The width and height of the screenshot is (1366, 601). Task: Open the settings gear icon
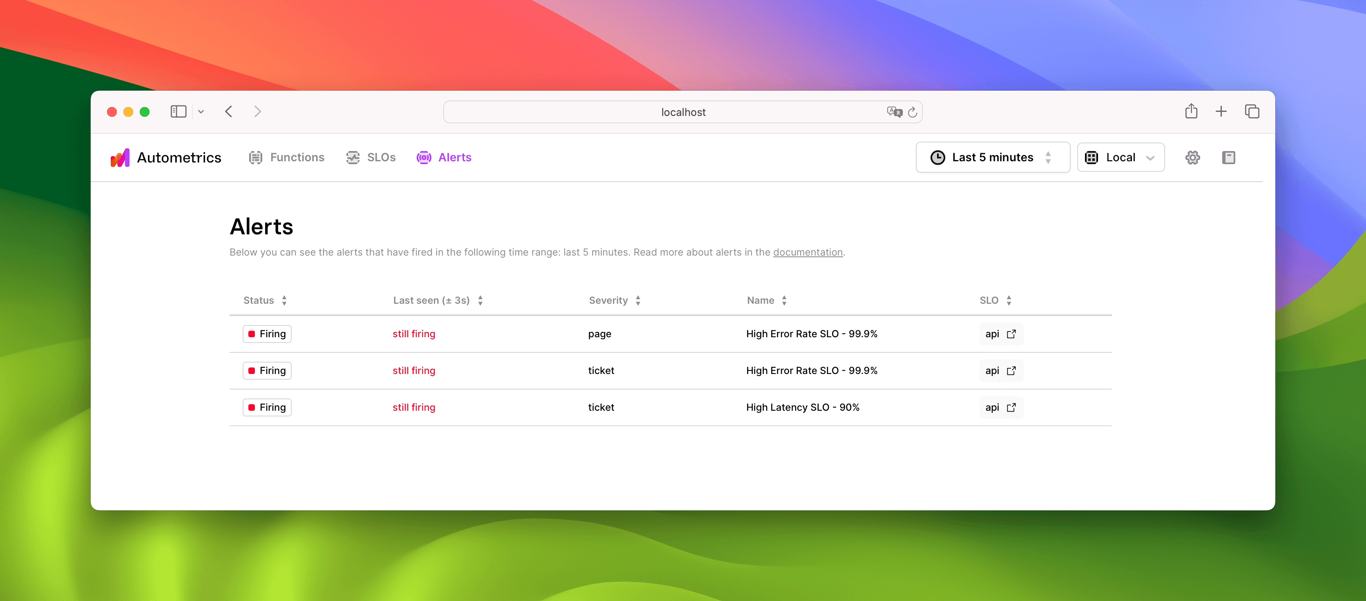point(1192,157)
